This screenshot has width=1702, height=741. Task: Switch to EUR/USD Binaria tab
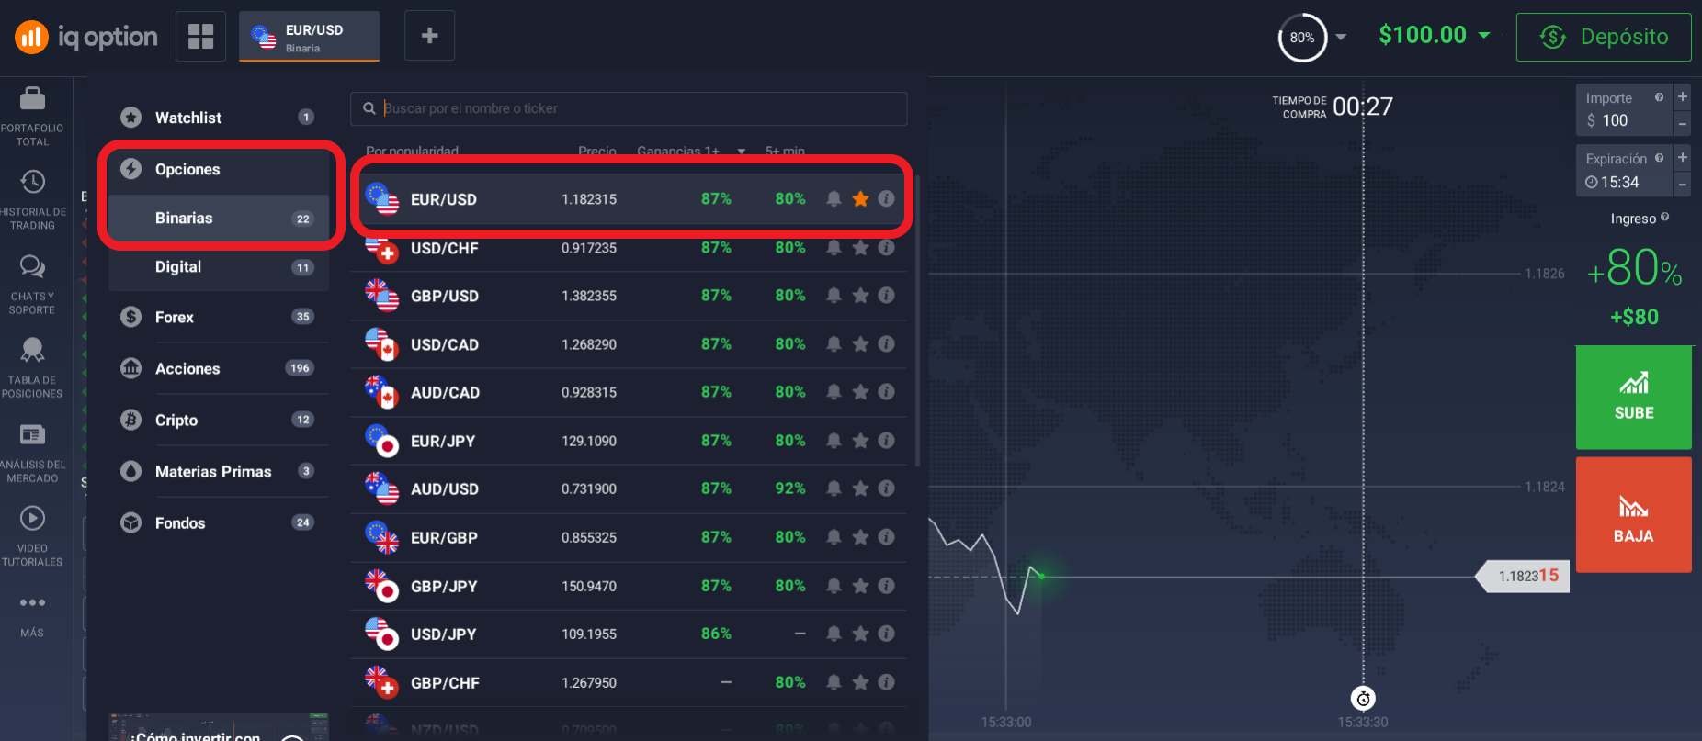tap(309, 37)
